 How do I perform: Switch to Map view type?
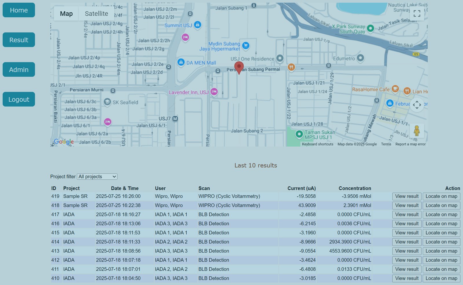click(66, 14)
